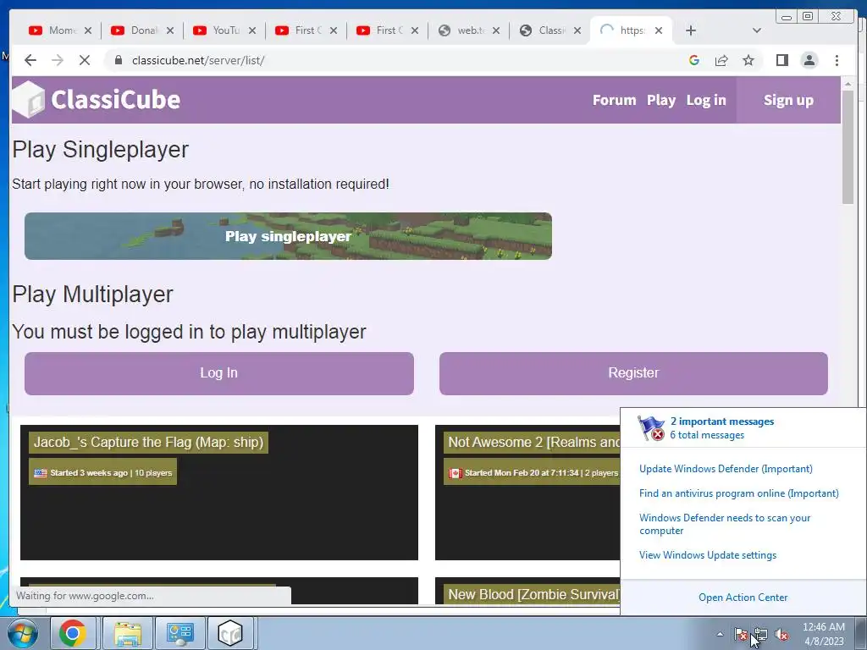Click Open Action Center
The image size is (867, 650).
coord(743,598)
